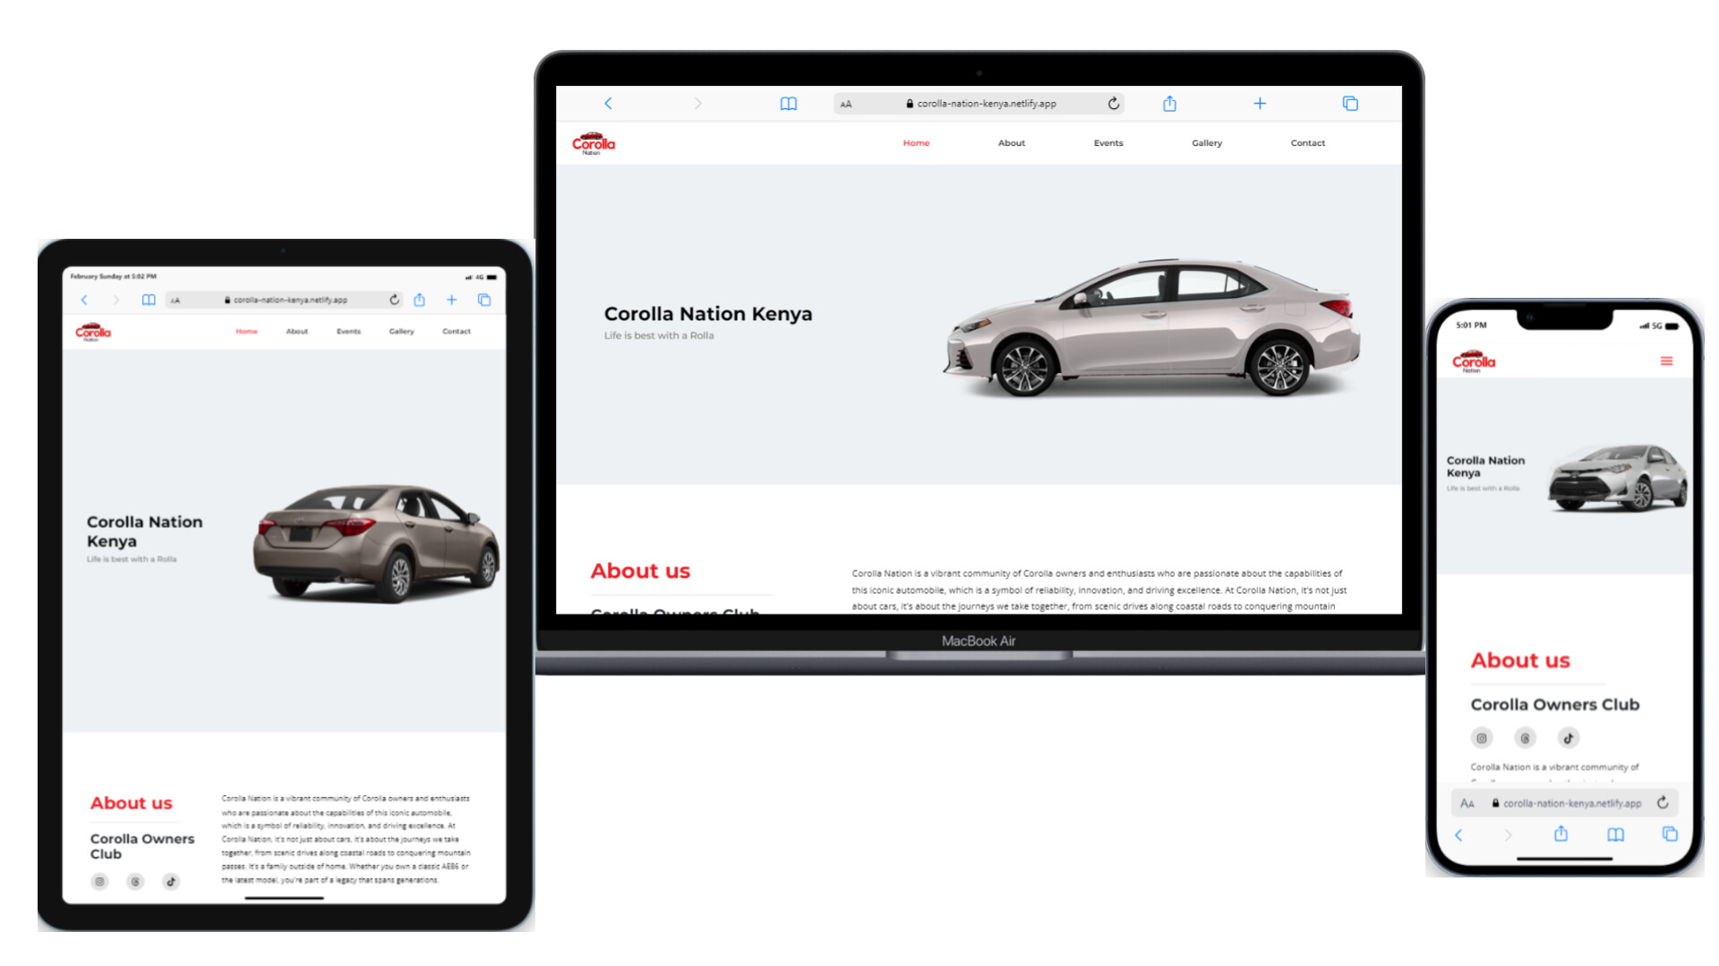Image resolution: width=1719 pixels, height=966 pixels.
Task: Click Corolla Nation Kenya title on iPhone
Action: click(1485, 467)
